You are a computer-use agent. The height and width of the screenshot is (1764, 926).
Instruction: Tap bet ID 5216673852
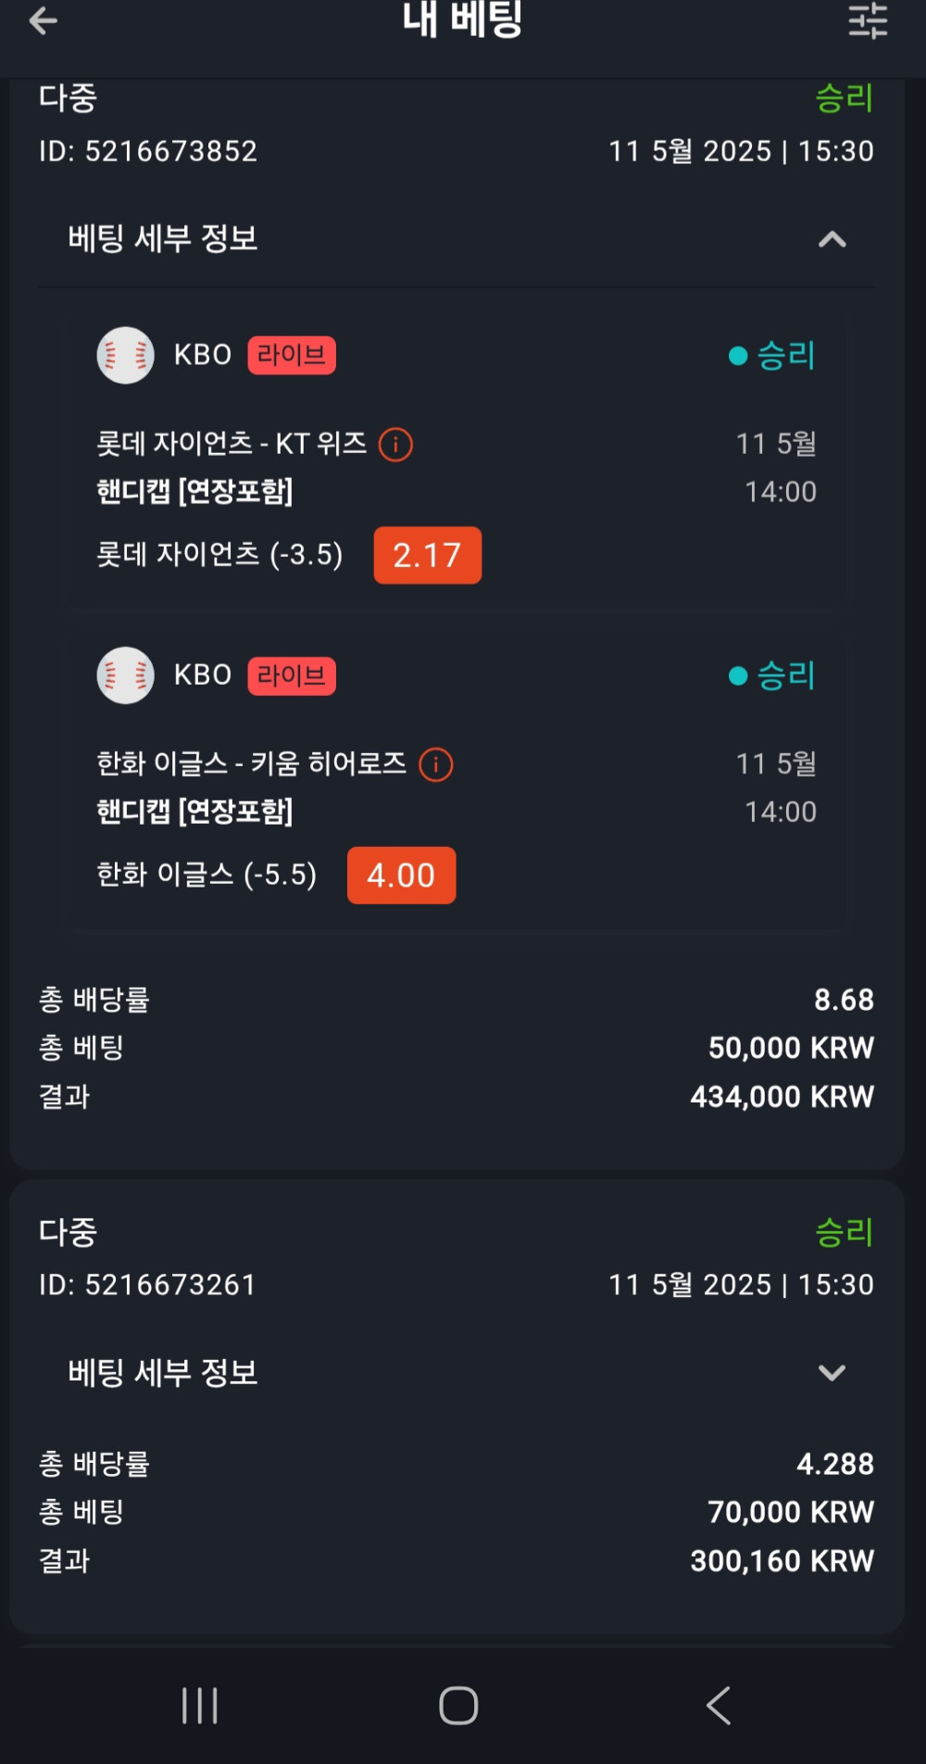[148, 151]
